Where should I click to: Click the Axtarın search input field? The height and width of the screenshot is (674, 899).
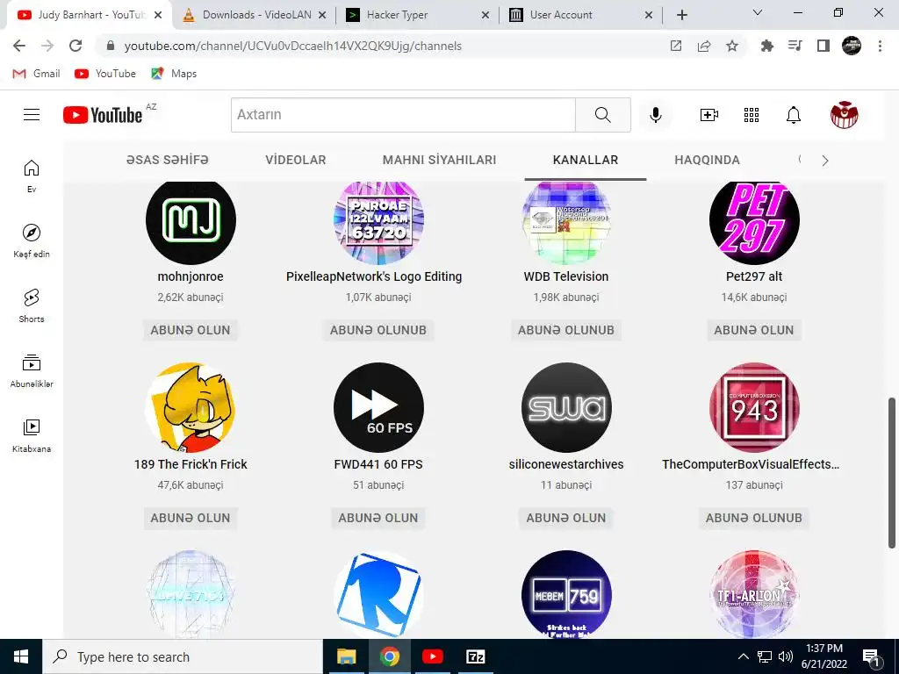(403, 115)
